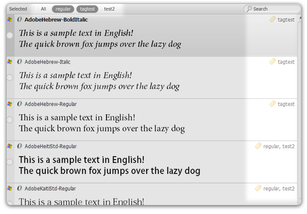Image resolution: width=307 pixels, height=214 pixels.
Task: Click the AdobeHebrew-Italic sample text preview
Action: coord(99,81)
